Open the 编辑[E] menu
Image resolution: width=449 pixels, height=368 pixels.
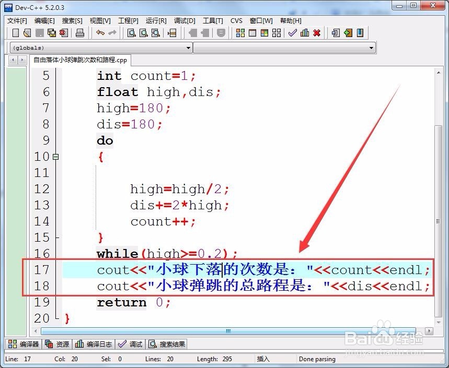(44, 20)
